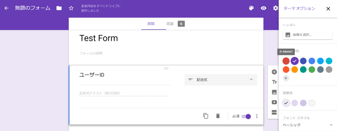Screen dimensions: 337x131
Task: Select the light blue theme color
Action: click(x=321, y=61)
